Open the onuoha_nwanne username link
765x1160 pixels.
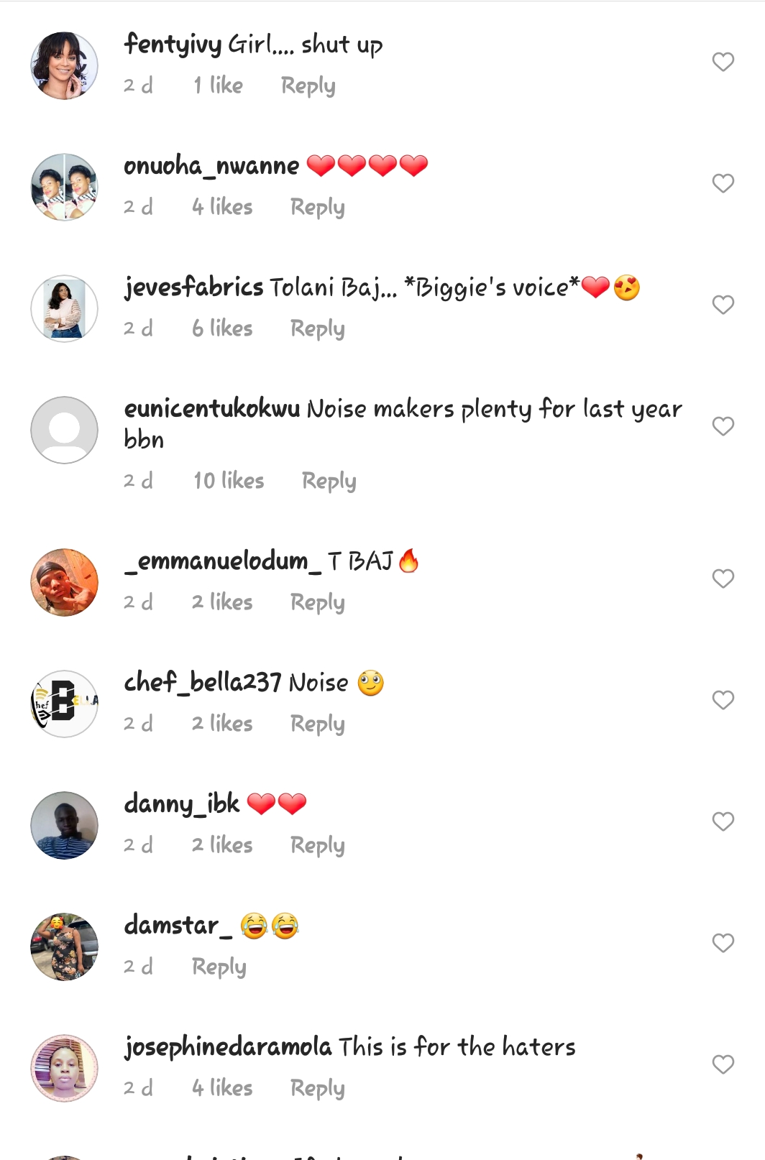point(211,166)
